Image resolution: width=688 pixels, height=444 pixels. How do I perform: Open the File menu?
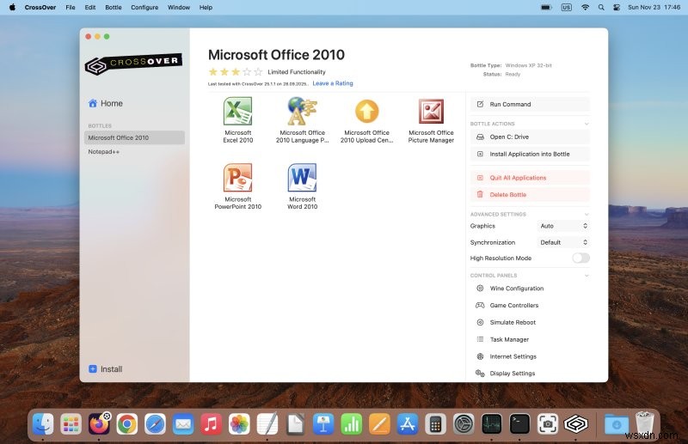pyautogui.click(x=71, y=8)
